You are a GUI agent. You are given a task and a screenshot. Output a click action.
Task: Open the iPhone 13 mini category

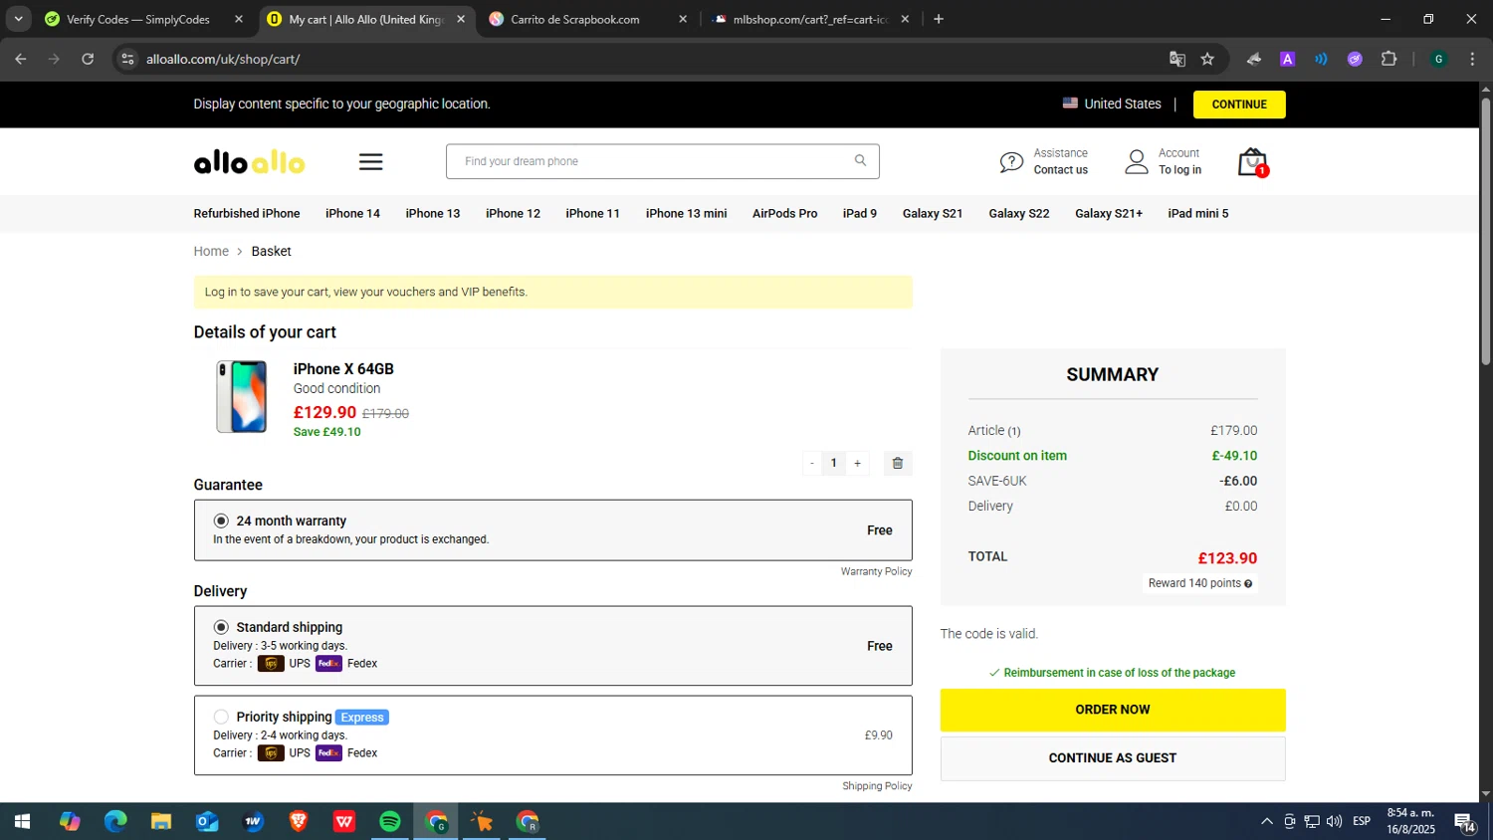686,213
